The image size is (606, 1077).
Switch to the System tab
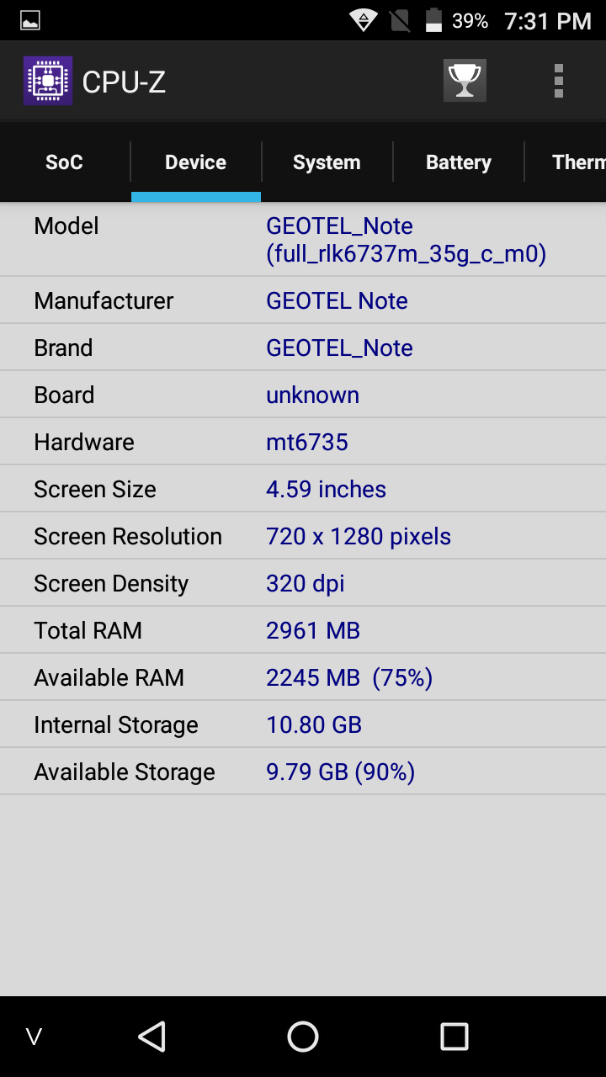[327, 162]
